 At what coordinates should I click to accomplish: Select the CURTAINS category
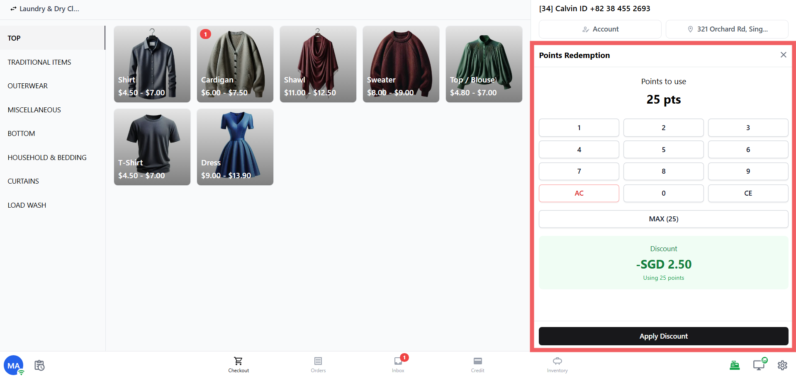52,181
